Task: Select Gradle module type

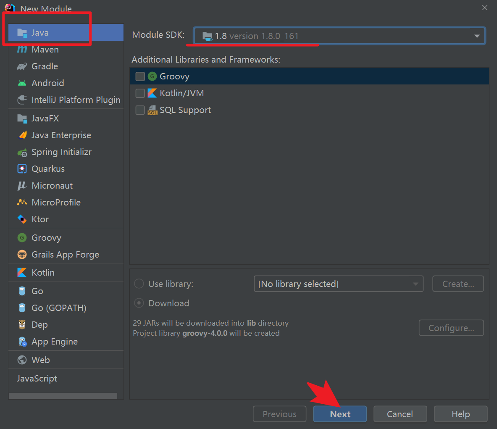Action: (x=66, y=66)
